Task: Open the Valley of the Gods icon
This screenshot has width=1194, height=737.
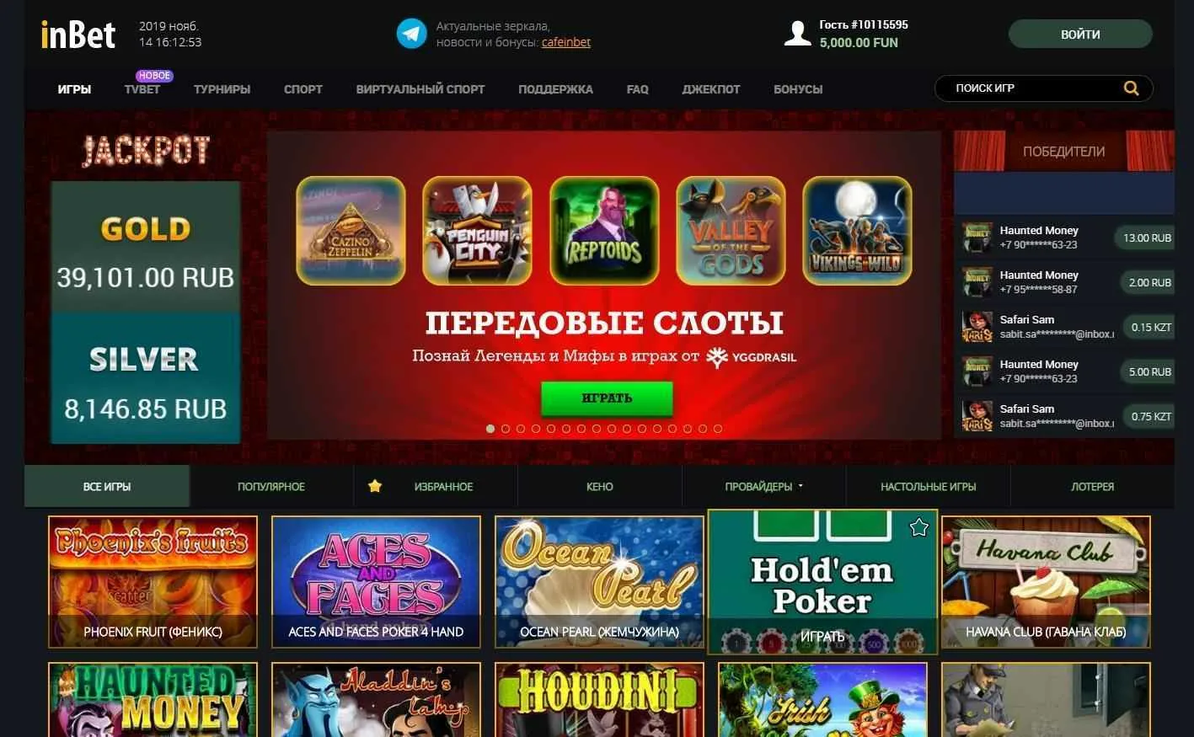Action: pyautogui.click(x=731, y=230)
